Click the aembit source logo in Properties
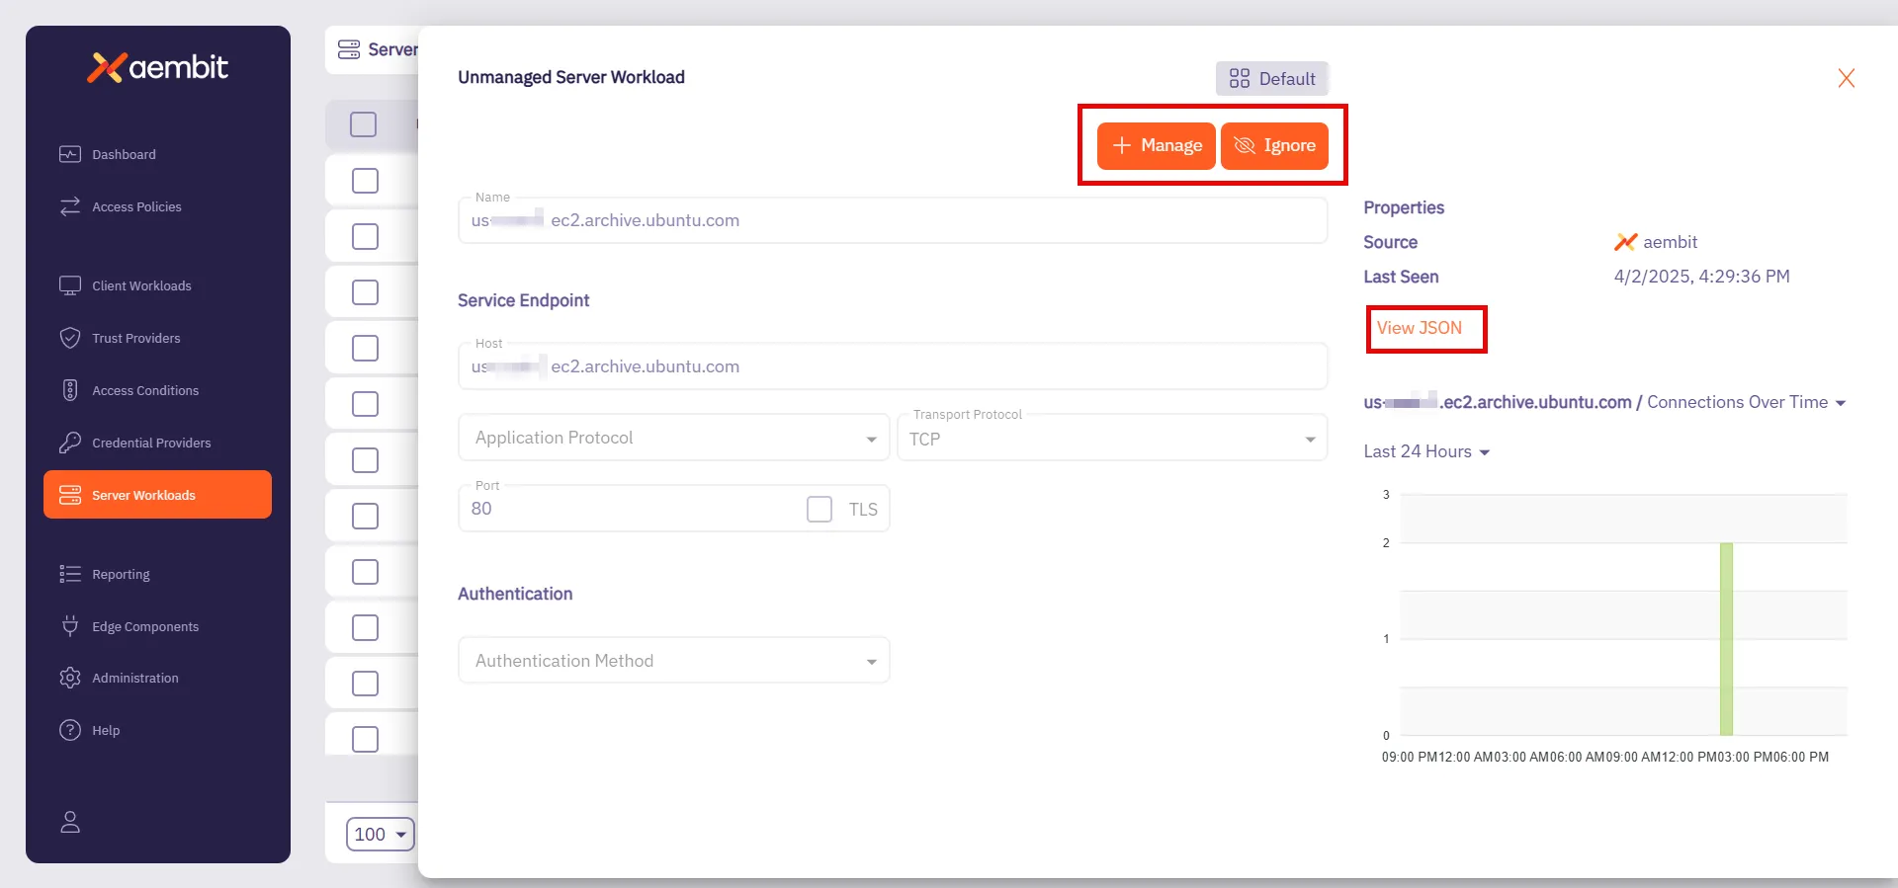Screen dimensions: 1898x888 click(x=1625, y=242)
